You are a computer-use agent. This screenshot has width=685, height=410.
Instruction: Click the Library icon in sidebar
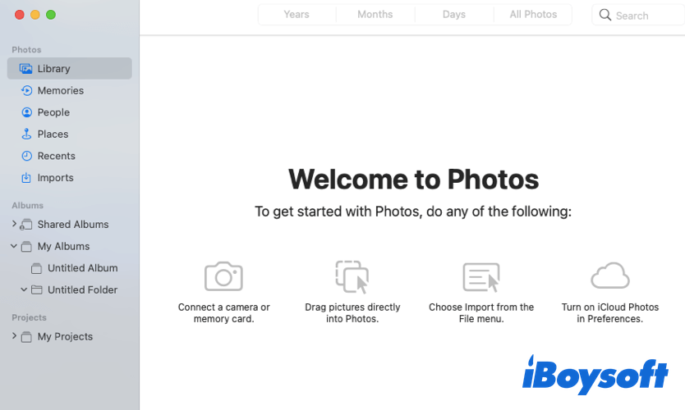[x=26, y=69]
